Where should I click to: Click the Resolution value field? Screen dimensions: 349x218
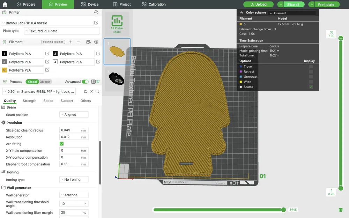(x=74, y=137)
